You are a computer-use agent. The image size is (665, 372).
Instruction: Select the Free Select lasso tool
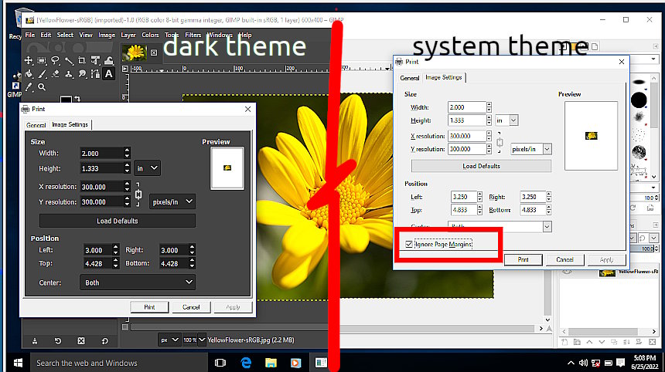point(55,60)
